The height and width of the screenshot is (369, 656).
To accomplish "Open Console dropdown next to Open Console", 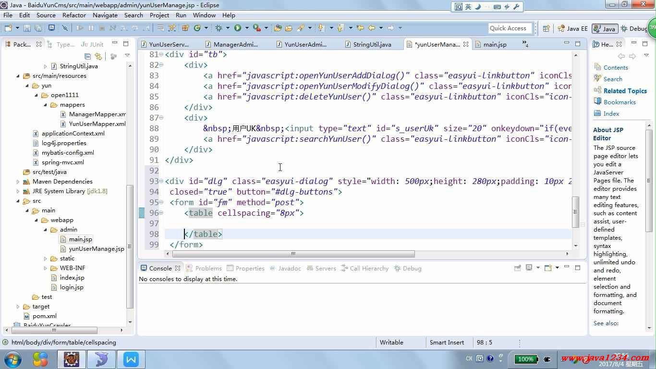I will click(x=557, y=268).
